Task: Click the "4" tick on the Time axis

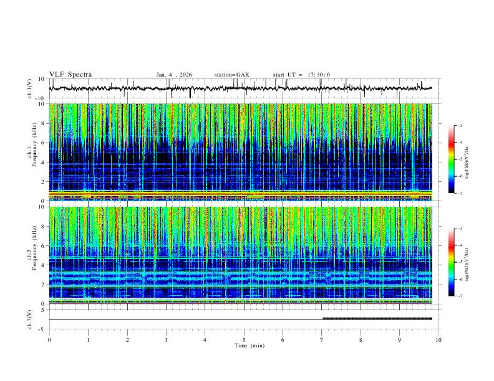Action: click(x=205, y=340)
